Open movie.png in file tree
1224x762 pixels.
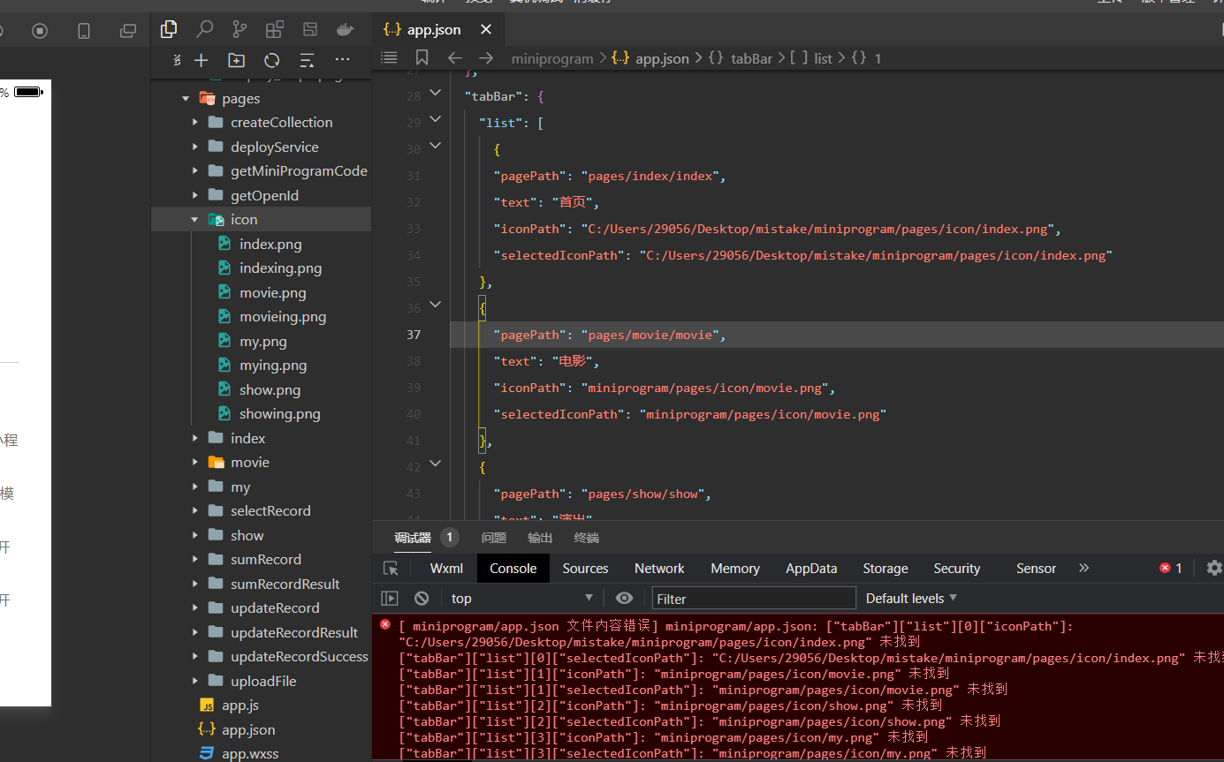[272, 292]
